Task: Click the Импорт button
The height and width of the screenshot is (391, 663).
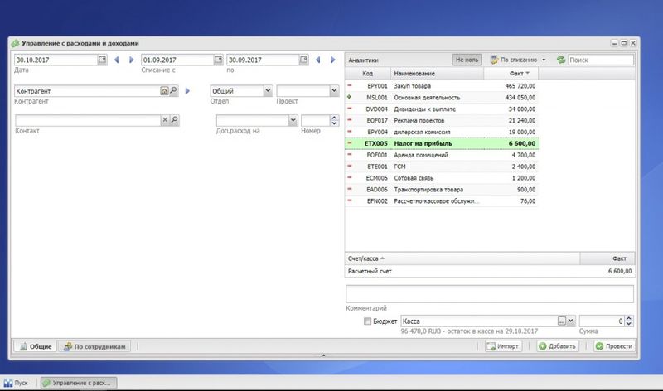Action: (503, 346)
